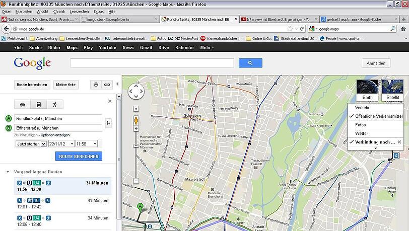This screenshot has width=409, height=231.
Task: Show more bookmarks with the chevron
Action: (x=405, y=38)
